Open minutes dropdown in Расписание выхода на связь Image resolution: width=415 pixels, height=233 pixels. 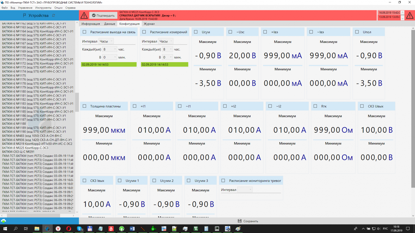point(110,57)
